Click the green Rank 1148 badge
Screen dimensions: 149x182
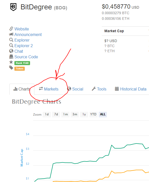click(x=22, y=63)
